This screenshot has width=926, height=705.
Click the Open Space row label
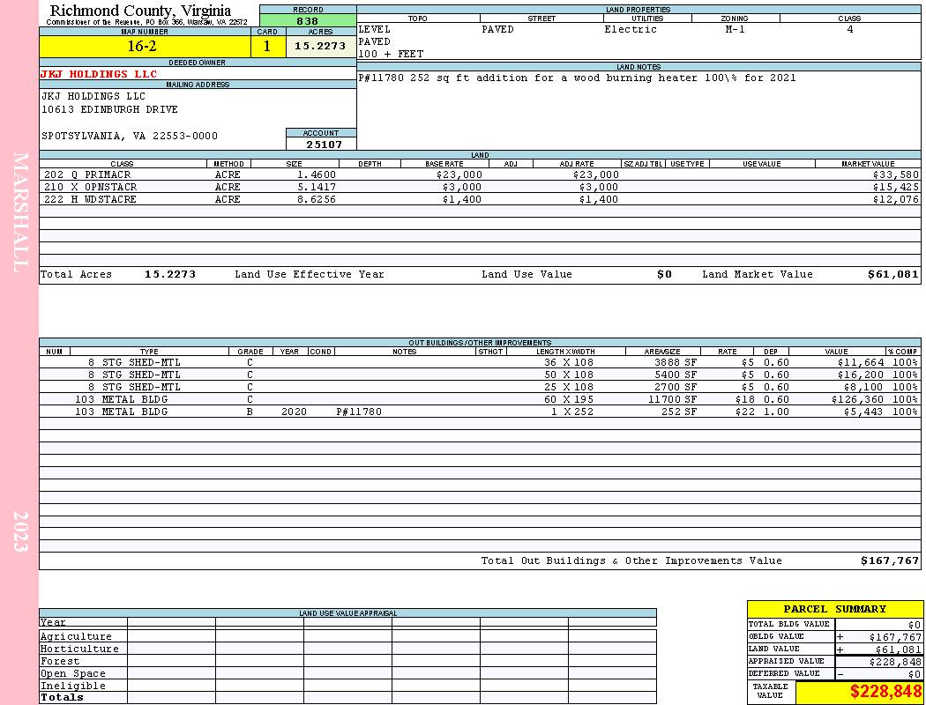(x=73, y=674)
